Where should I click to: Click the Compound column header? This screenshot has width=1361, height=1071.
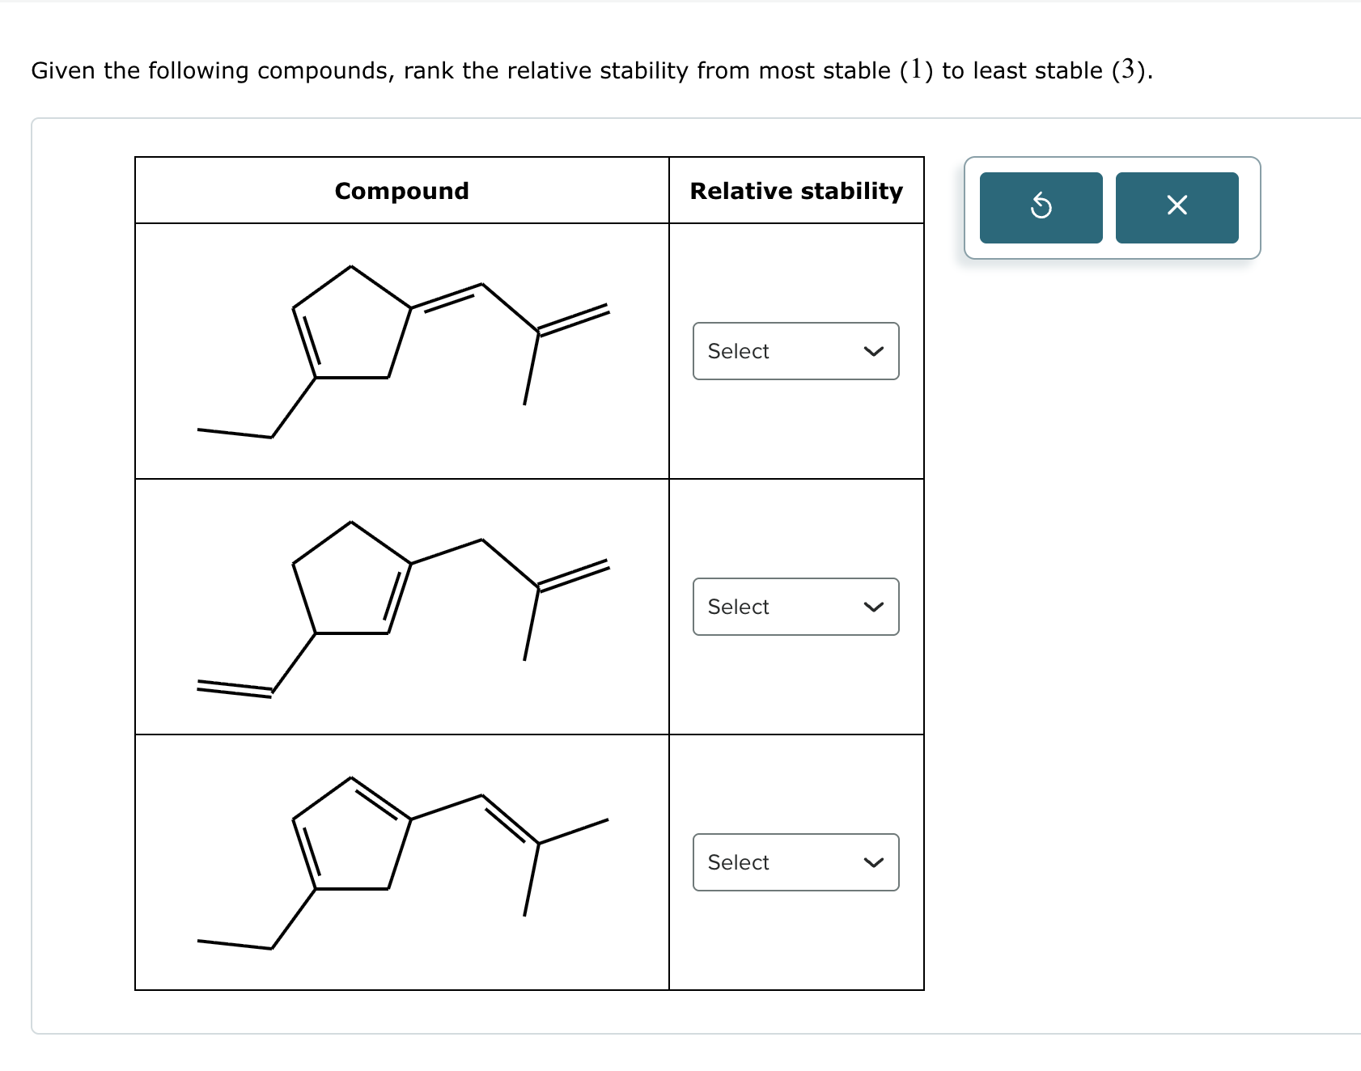[x=401, y=191]
